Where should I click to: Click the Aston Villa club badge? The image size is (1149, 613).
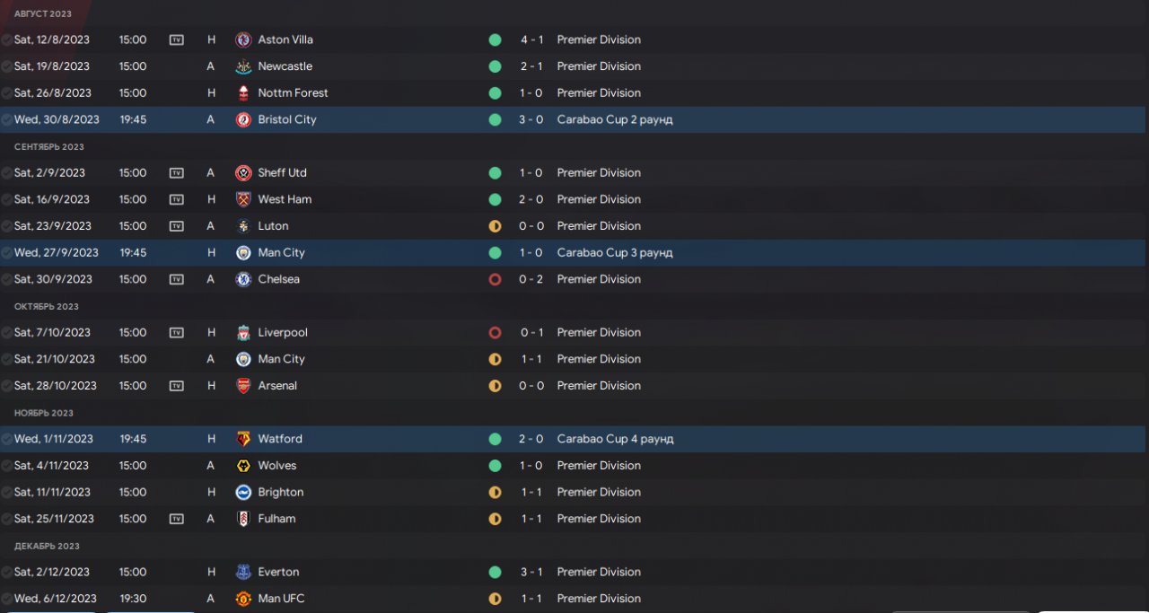pos(243,39)
